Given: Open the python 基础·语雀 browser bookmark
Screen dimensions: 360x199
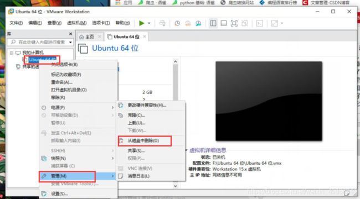Looking at the screenshot, I should point(194,3).
